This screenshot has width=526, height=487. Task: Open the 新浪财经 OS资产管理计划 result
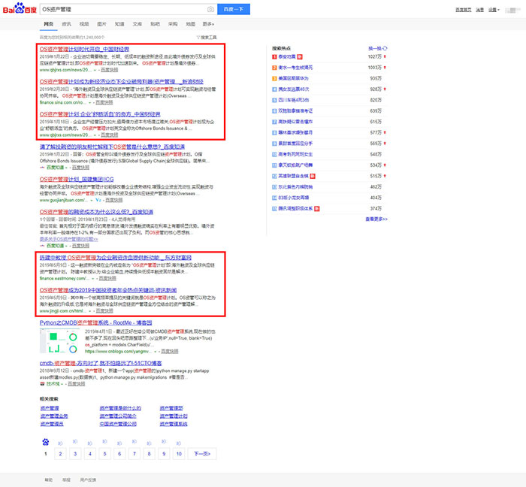[122, 81]
